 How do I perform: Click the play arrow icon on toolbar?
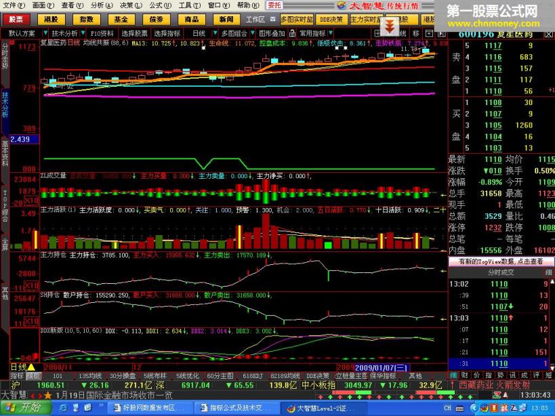pos(441,34)
